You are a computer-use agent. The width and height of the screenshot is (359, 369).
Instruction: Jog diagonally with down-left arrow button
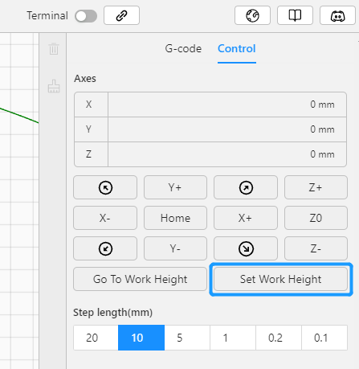click(x=105, y=248)
